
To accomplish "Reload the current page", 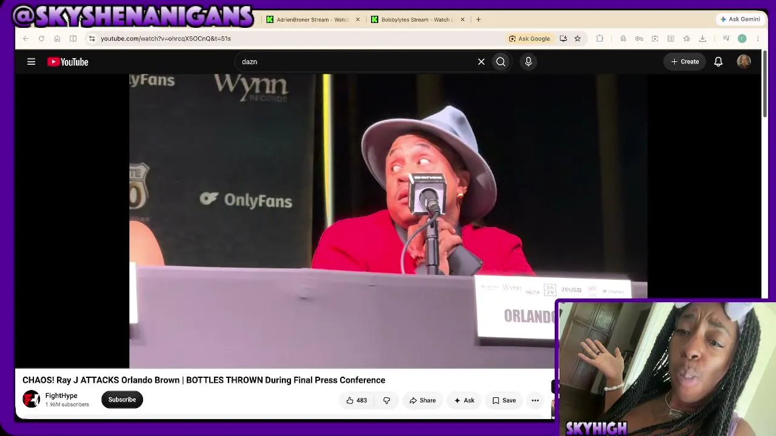I will (x=41, y=39).
